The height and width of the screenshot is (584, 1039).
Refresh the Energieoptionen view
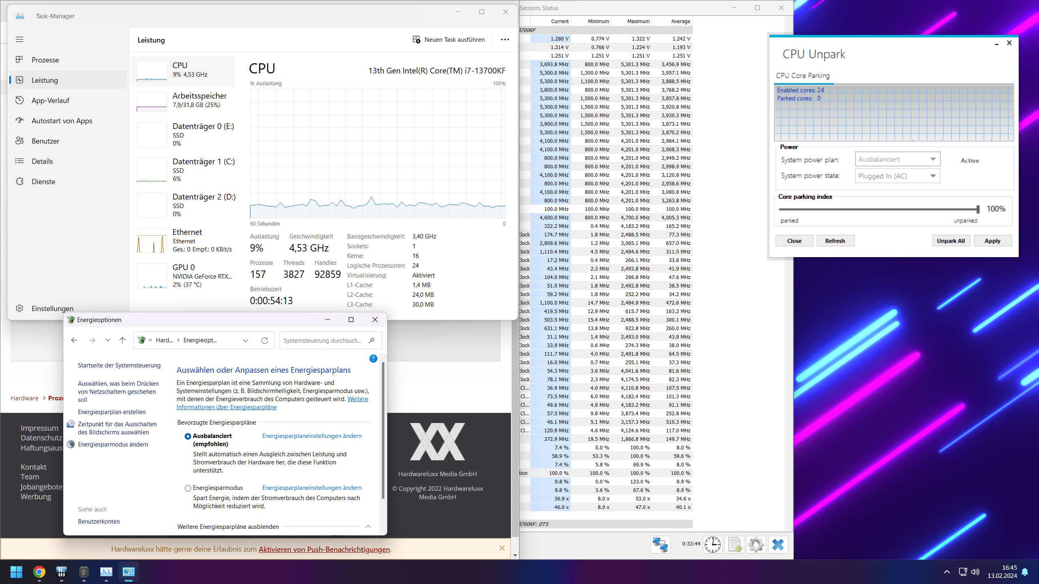[x=265, y=341]
